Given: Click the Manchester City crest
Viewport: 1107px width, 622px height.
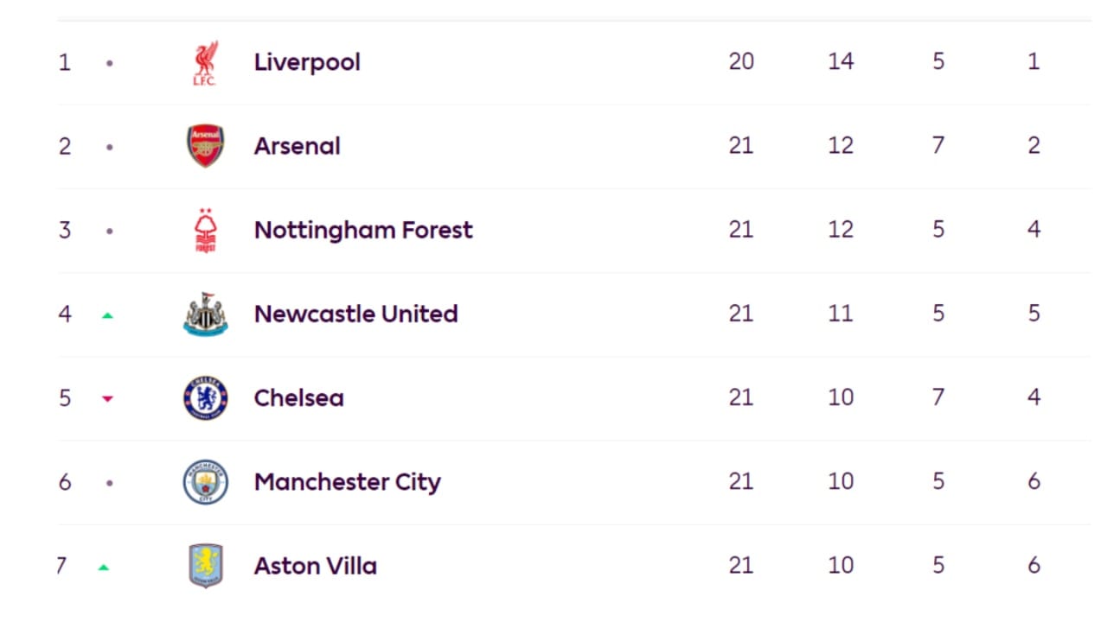Looking at the screenshot, I should click(205, 482).
